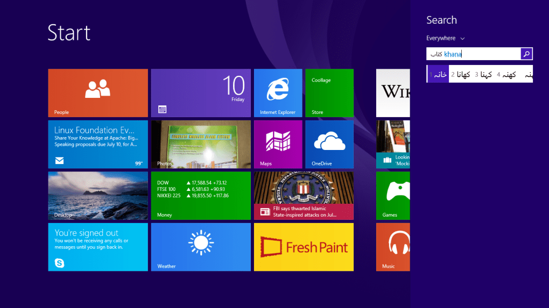Click the magnifier search button
The width and height of the screenshot is (549, 308).
coord(526,54)
